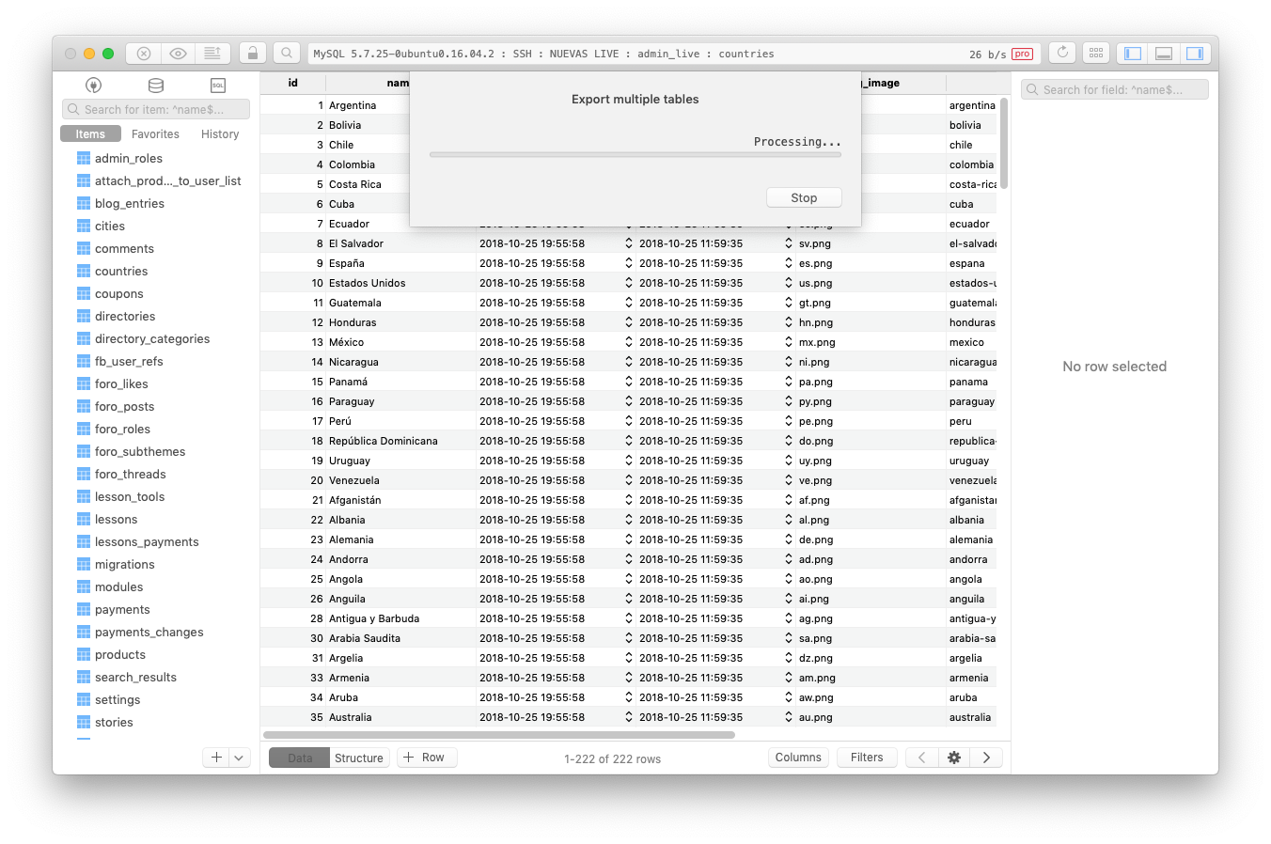Click the connection plug icon
1271x844 pixels.
[x=93, y=85]
